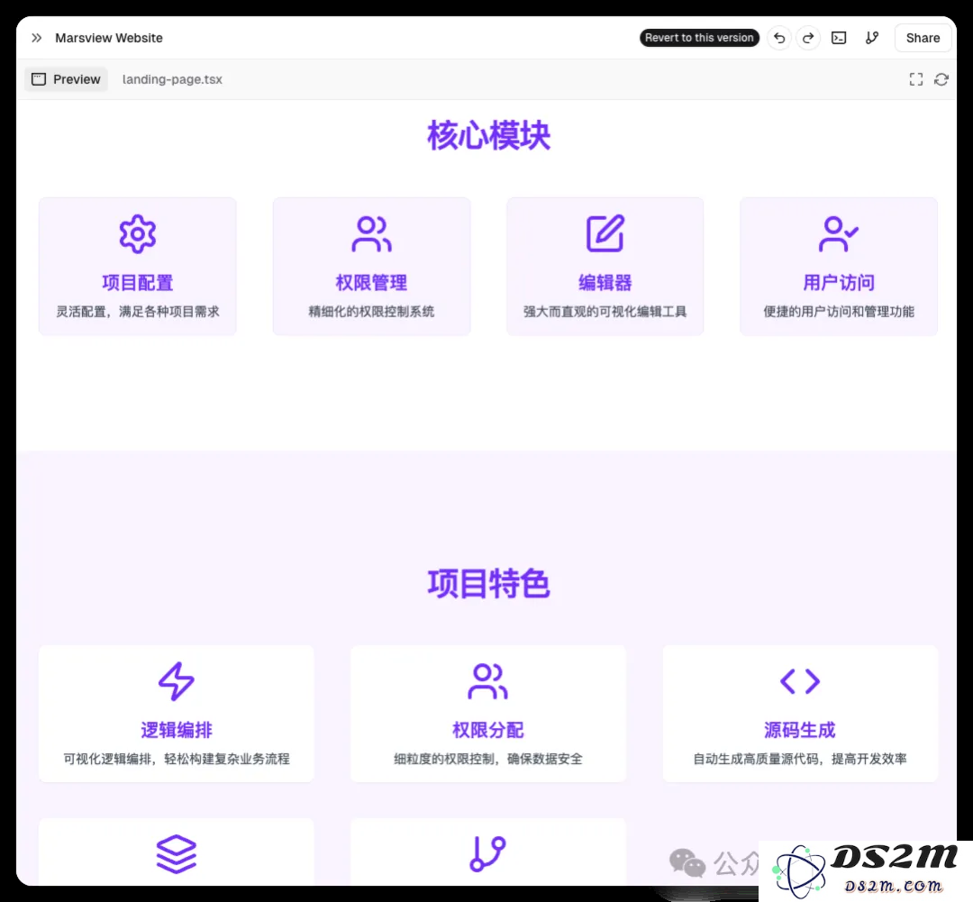Screen dimensions: 973x902
Task: Click the 核心模块 section heading
Action: point(488,135)
